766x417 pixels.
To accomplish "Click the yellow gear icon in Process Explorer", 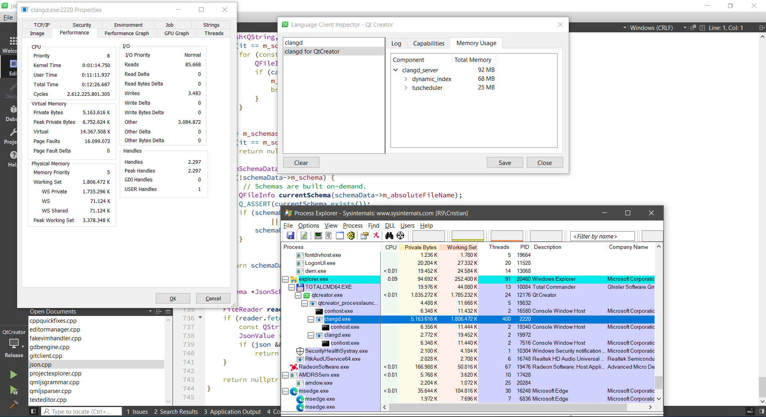I will pos(351,236).
